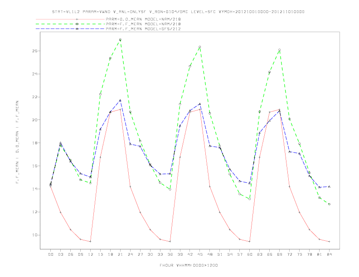
Task: Click y-axis tick label 14
Action: (35, 189)
